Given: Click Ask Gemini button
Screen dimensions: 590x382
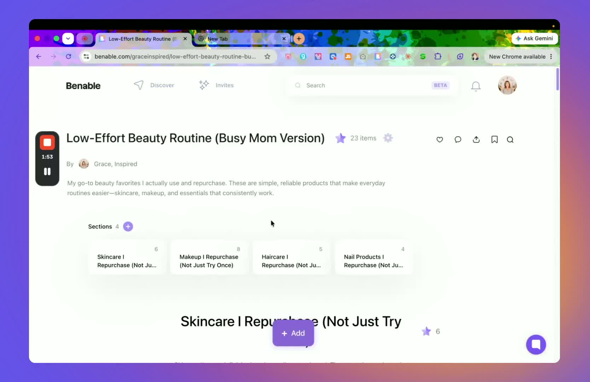Looking at the screenshot, I should 534,38.
